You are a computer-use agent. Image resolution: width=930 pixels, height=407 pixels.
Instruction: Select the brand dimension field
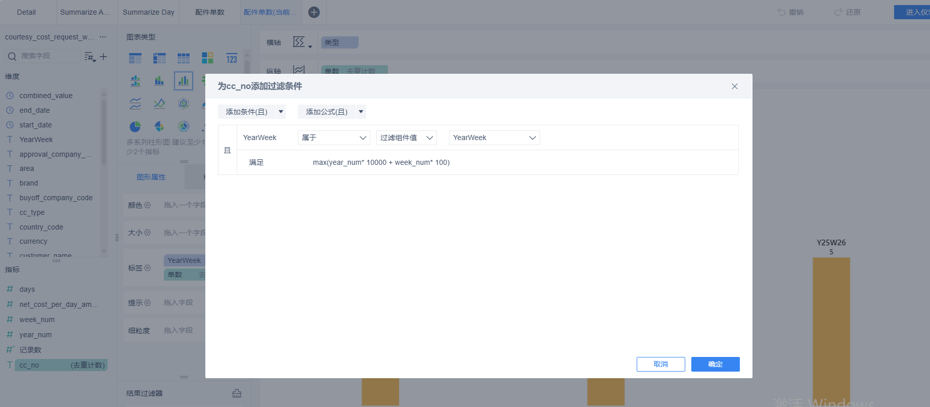coord(29,183)
